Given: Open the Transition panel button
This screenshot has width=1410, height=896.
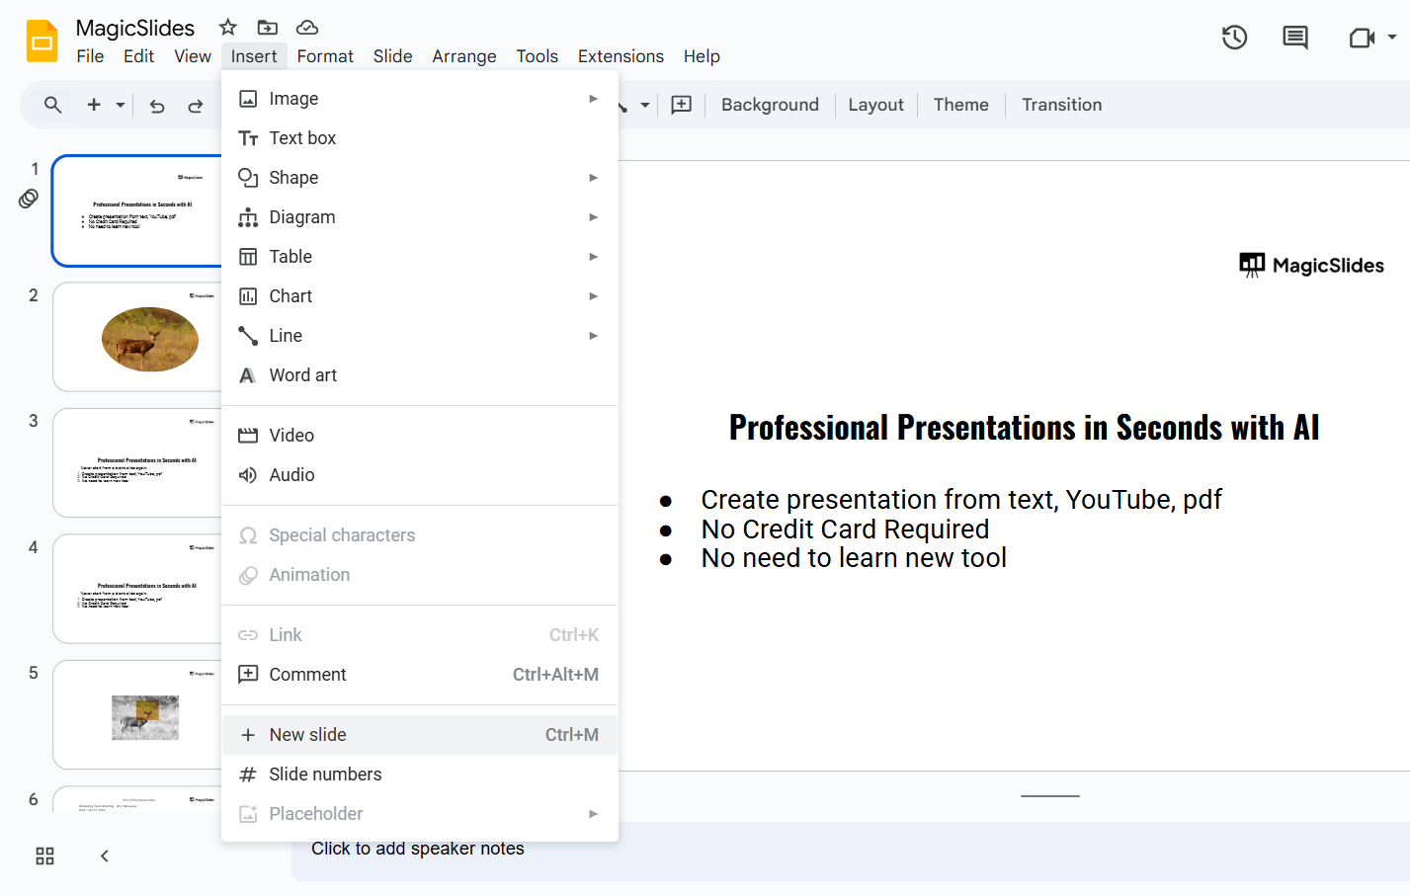Looking at the screenshot, I should (x=1061, y=105).
